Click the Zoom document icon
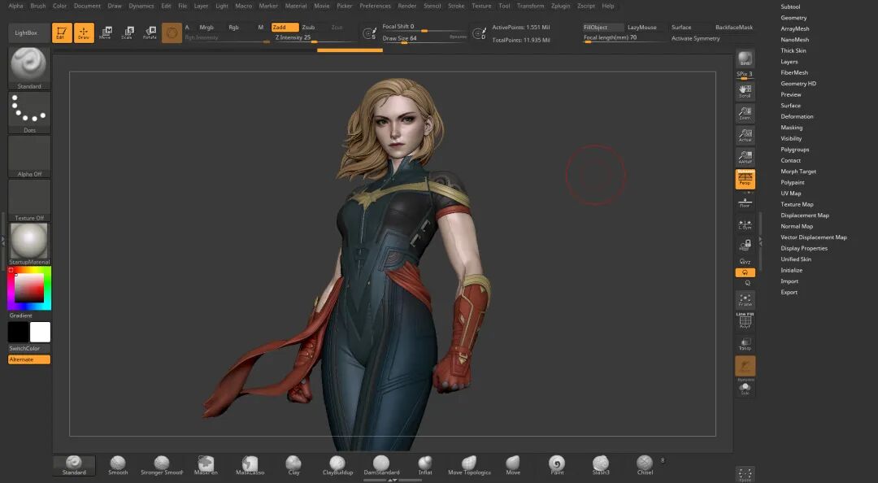 pyautogui.click(x=745, y=113)
